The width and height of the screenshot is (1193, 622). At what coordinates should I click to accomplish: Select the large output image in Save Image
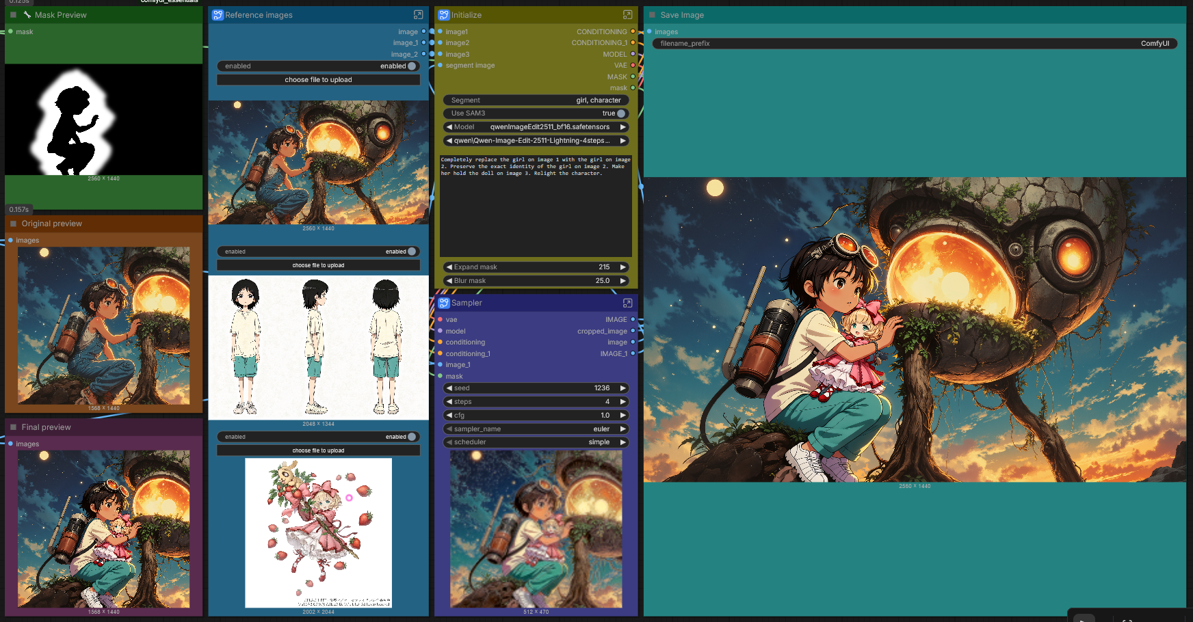click(915, 329)
